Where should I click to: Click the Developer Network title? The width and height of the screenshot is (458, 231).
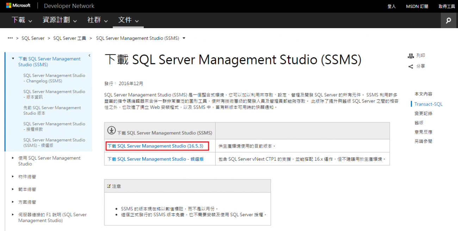(69, 6)
